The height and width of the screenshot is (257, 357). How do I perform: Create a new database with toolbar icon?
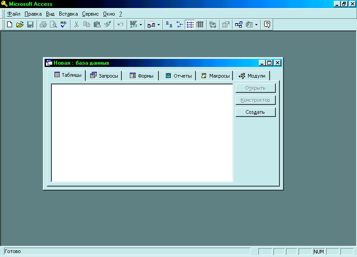[x=9, y=25]
